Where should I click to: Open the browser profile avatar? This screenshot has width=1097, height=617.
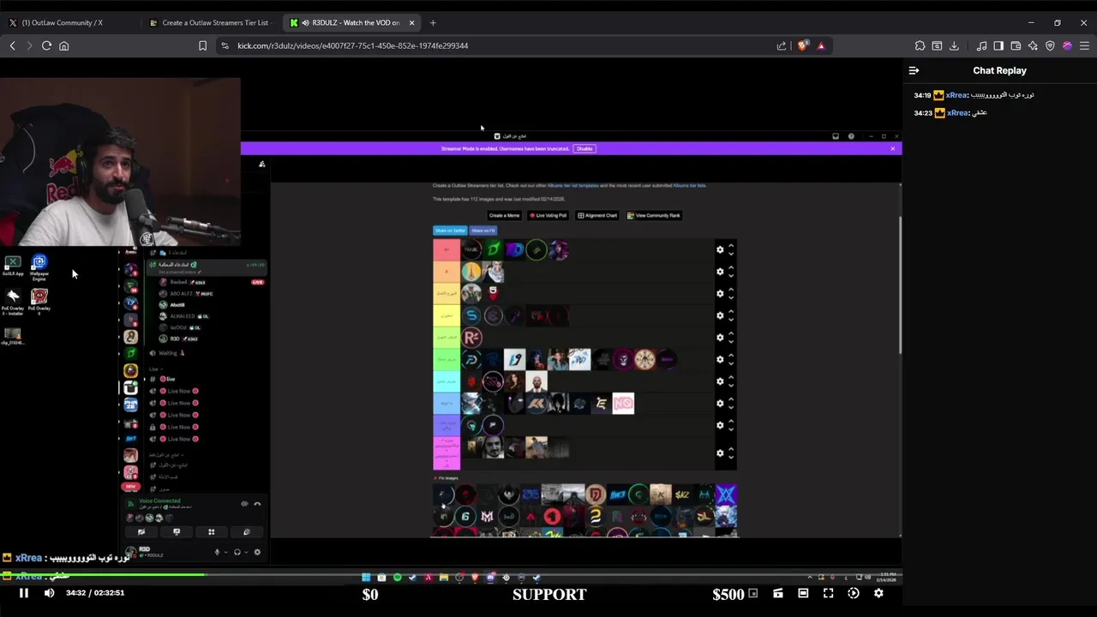click(1067, 46)
